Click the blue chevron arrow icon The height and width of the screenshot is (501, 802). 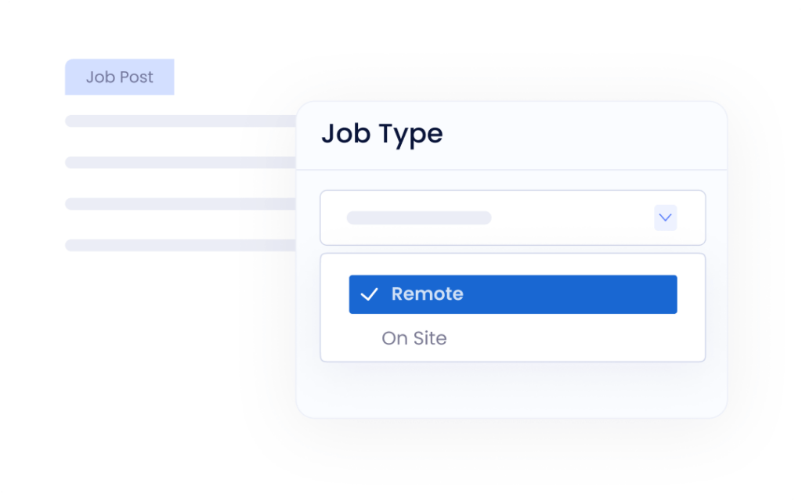tap(665, 218)
